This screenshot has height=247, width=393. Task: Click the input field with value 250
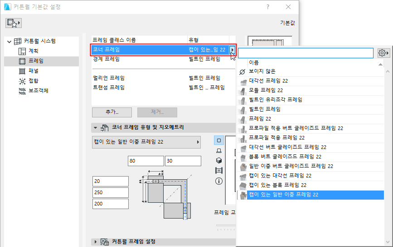[x=111, y=192]
